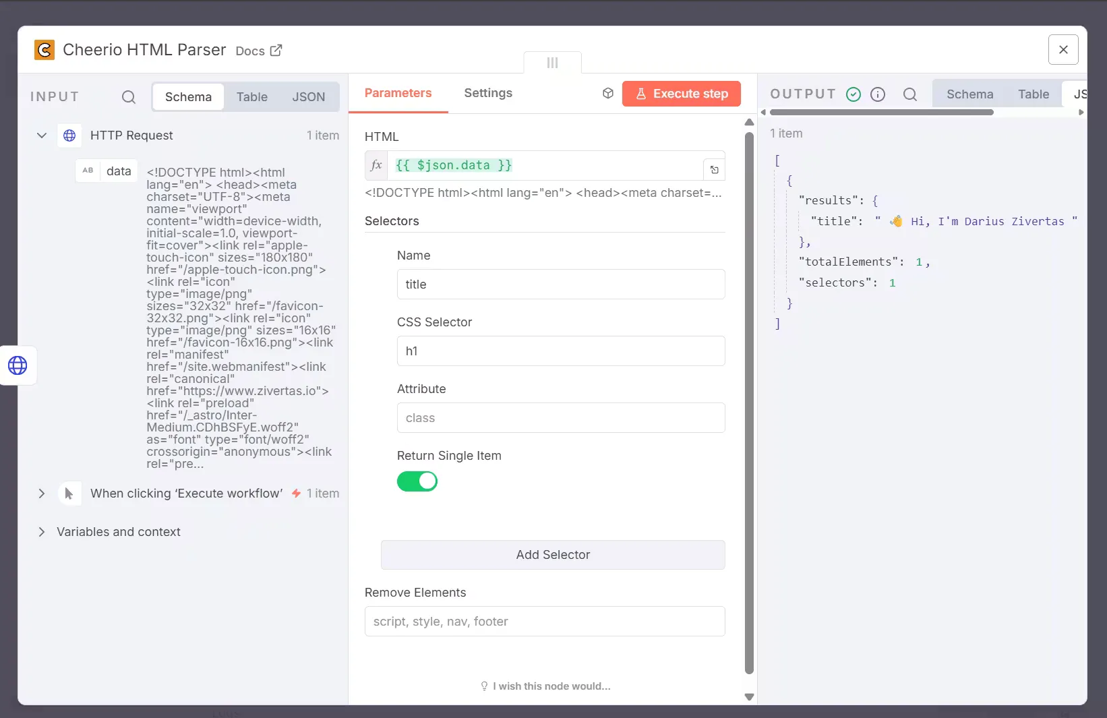
Task: Click the green success check in OUTPUT header
Action: pyautogui.click(x=853, y=94)
